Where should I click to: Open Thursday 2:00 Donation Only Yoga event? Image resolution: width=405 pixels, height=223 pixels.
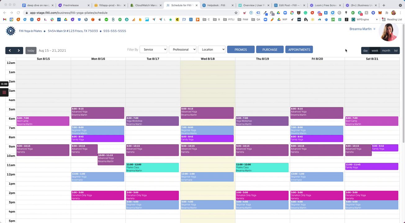pyautogui.click(x=262, y=195)
